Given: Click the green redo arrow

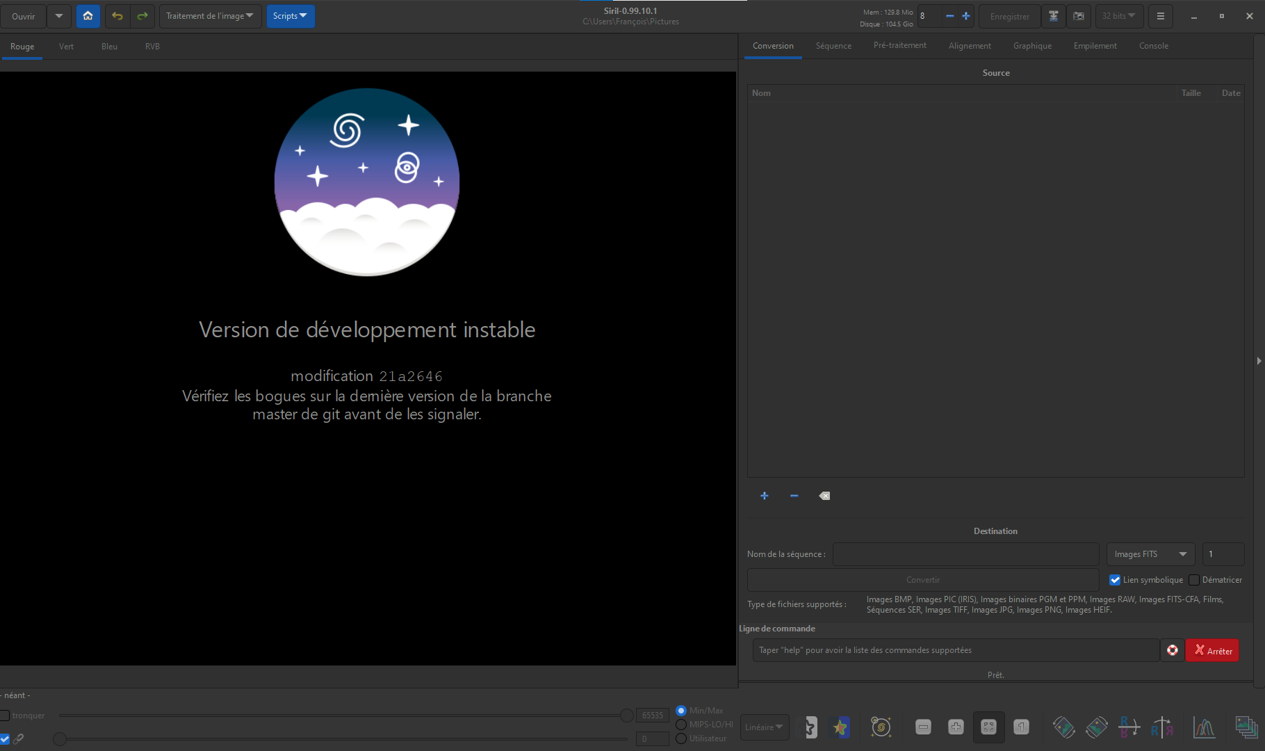Looking at the screenshot, I should pos(142,16).
